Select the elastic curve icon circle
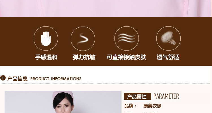212x113 pixels. [x=83, y=38]
